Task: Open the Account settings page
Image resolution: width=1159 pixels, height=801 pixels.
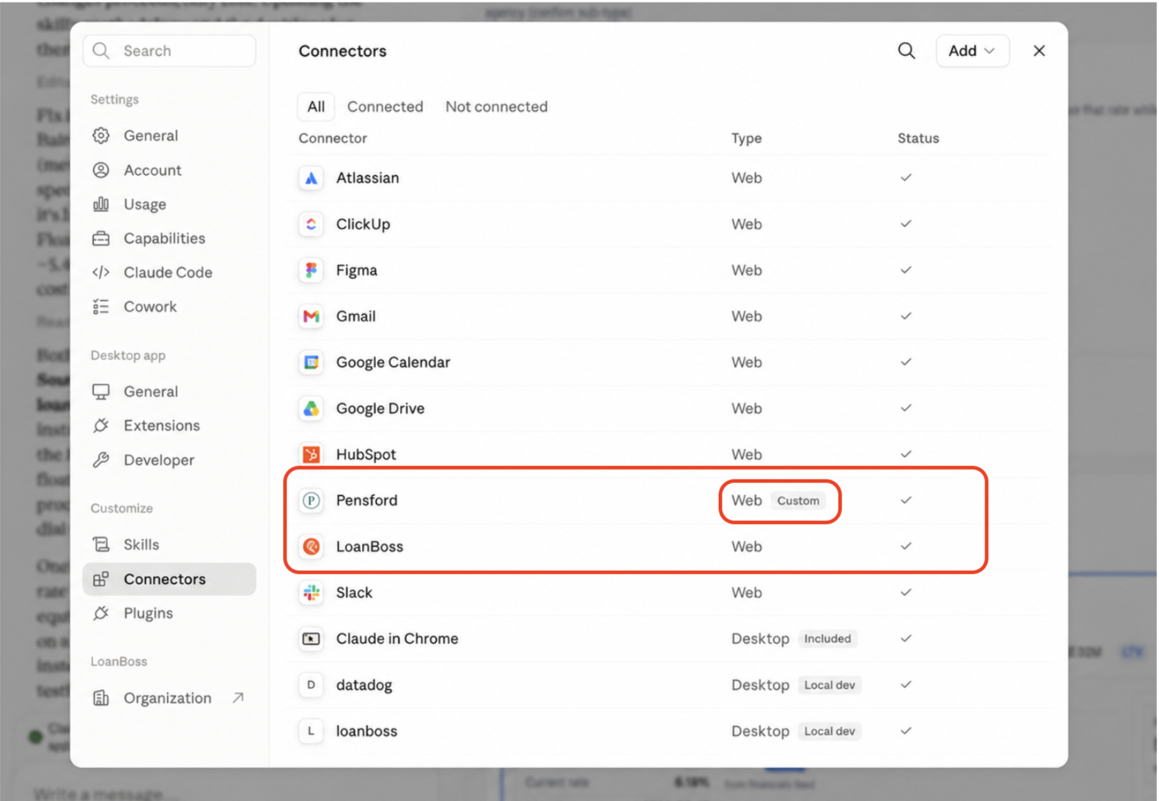Action: 169,170
